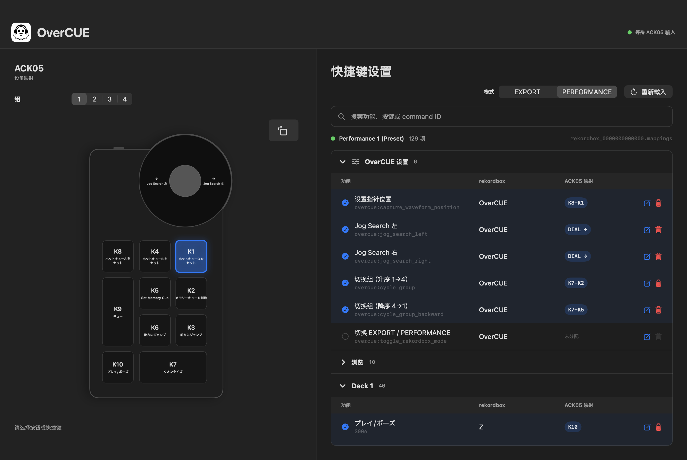Toggle the 设置指针位置 checkbox
Screen dimensions: 687x460
pos(345,203)
